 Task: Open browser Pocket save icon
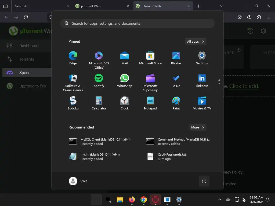point(240,17)
